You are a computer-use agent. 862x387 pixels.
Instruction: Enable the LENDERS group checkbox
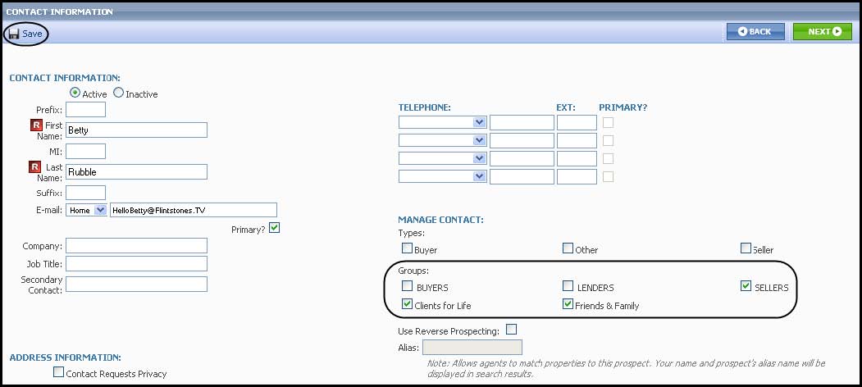point(568,286)
